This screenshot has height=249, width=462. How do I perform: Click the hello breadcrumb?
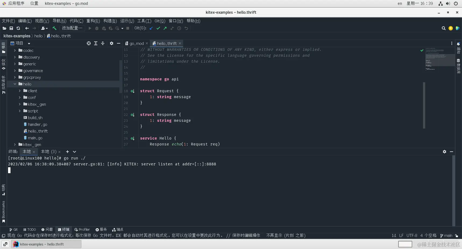point(38,36)
